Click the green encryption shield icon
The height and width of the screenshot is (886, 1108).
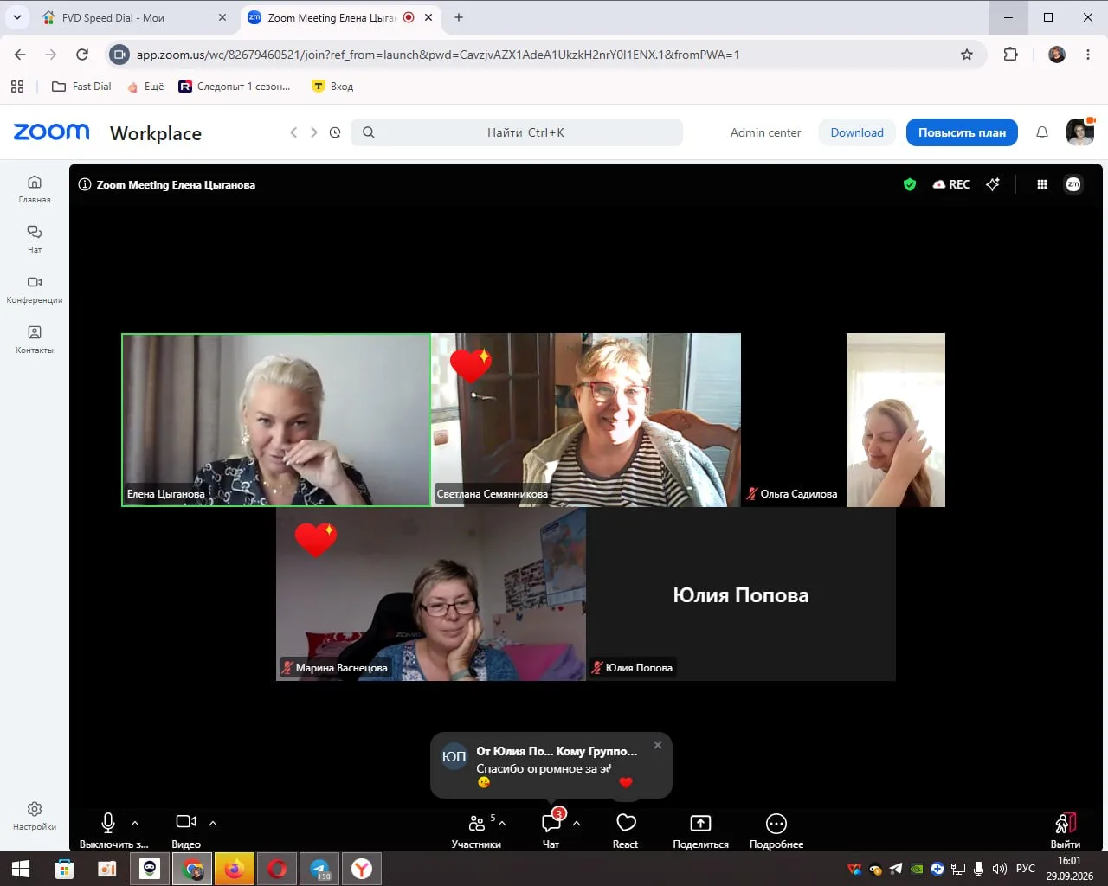point(910,184)
